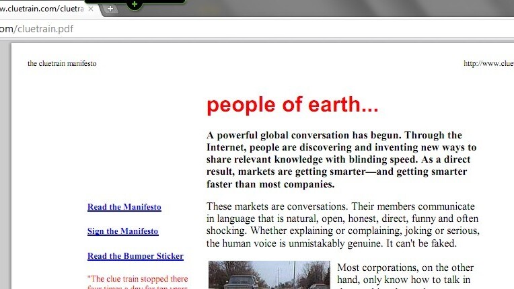Click the 'These markets are conversations' paragraph

[342, 224]
